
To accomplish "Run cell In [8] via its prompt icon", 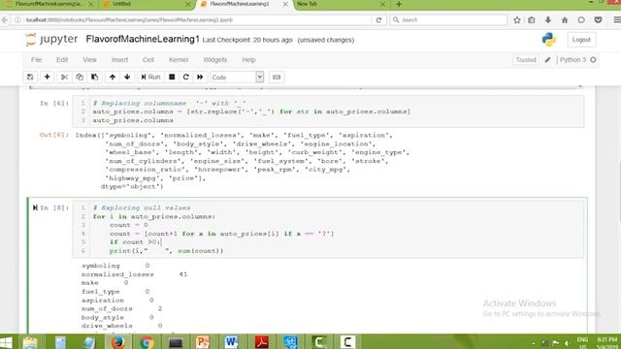I will coord(35,207).
